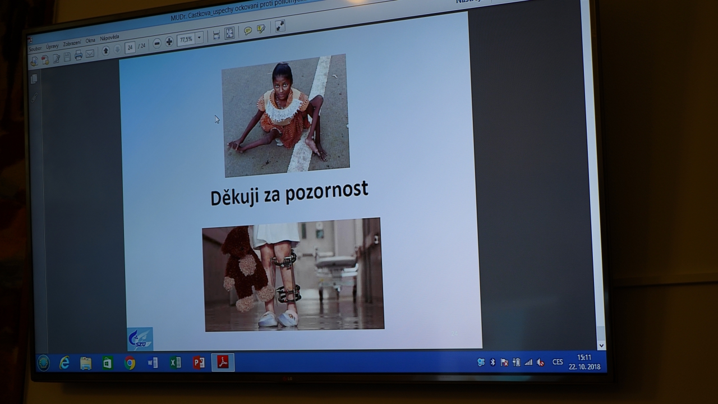Open the green Store taskbar icon
Screen dimensions: 718x404
click(x=107, y=364)
